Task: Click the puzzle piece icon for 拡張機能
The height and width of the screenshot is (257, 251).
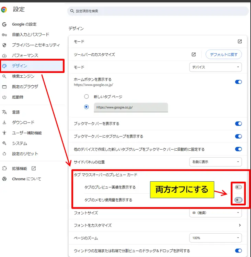Action: coord(4,168)
